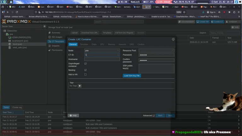Open the ISO Images section

pos(57,37)
